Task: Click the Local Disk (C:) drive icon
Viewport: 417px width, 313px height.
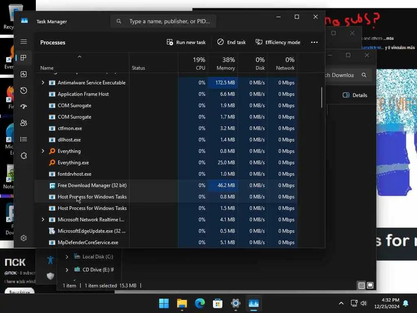Action: (77, 256)
